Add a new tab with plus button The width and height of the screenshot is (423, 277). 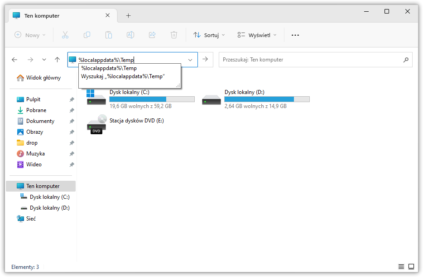pyautogui.click(x=129, y=16)
